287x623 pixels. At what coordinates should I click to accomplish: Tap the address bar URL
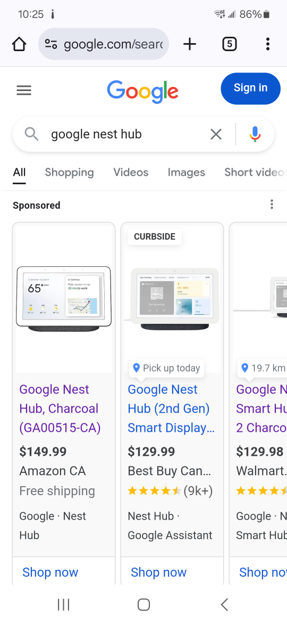tap(113, 44)
